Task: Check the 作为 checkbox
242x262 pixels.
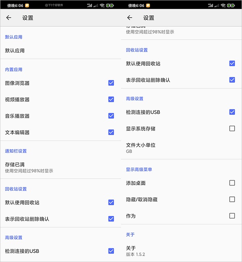Action: 232,216
